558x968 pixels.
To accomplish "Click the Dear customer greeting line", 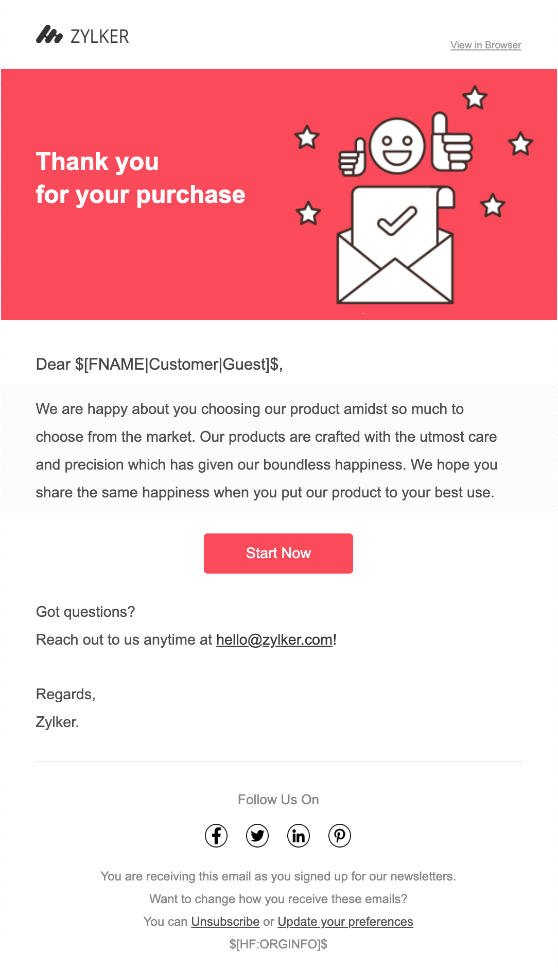I will [x=159, y=365].
